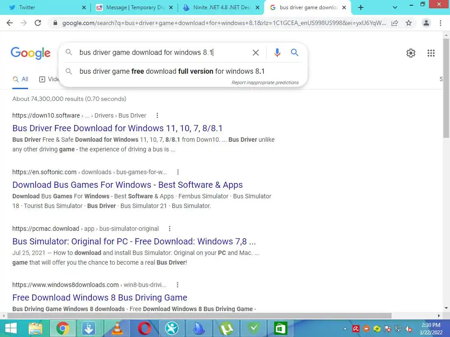Start voice search with the microphone
This screenshot has height=337, width=450.
(277, 53)
